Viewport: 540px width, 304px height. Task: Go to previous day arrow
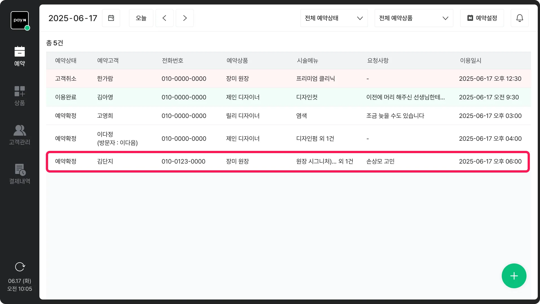click(165, 18)
